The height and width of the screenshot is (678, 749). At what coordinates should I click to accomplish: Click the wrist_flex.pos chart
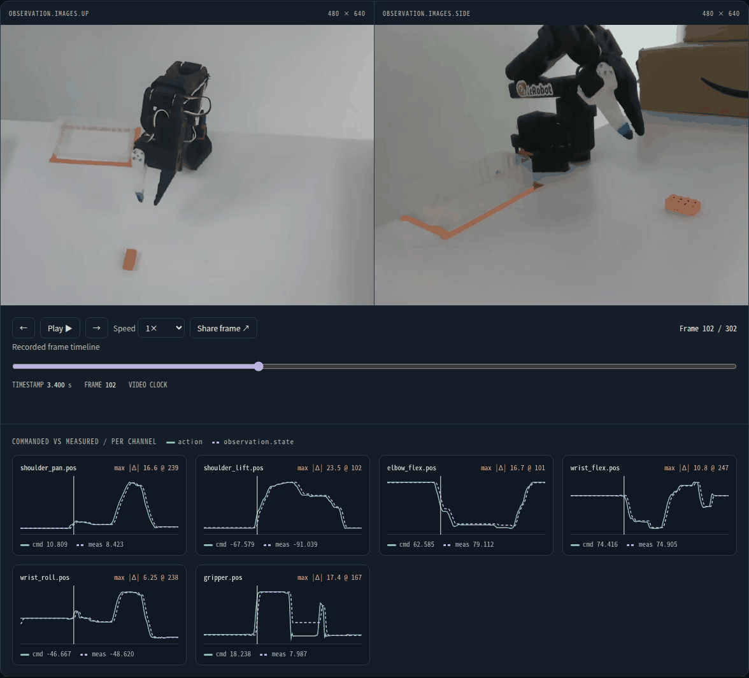point(650,505)
